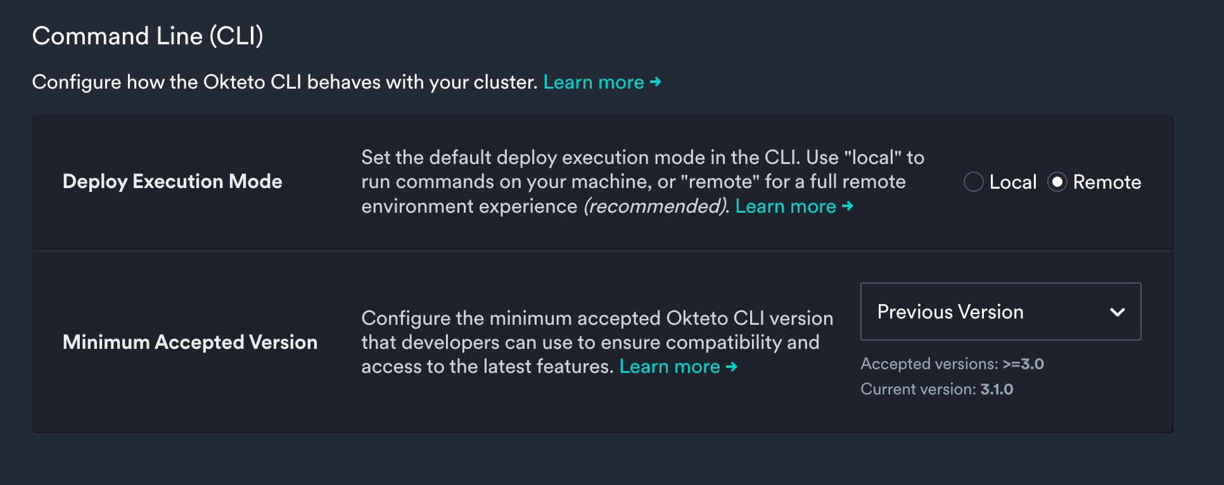1224x485 pixels.
Task: Open Learn more about Okteto CLI behavior
Action: 593,82
